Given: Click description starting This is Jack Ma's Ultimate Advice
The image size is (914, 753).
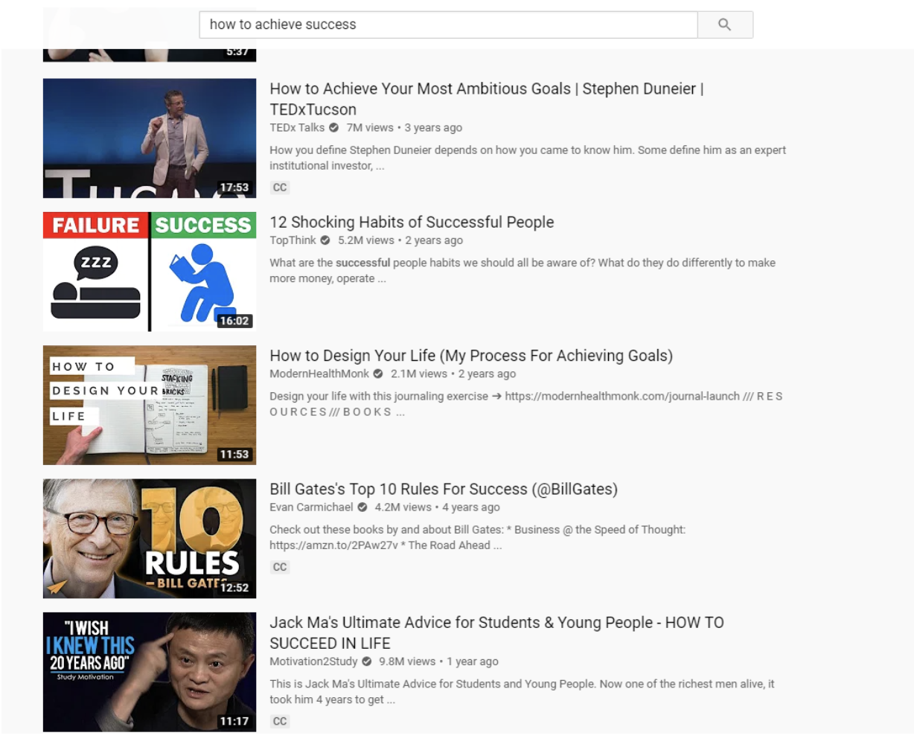Looking at the screenshot, I should [x=522, y=691].
